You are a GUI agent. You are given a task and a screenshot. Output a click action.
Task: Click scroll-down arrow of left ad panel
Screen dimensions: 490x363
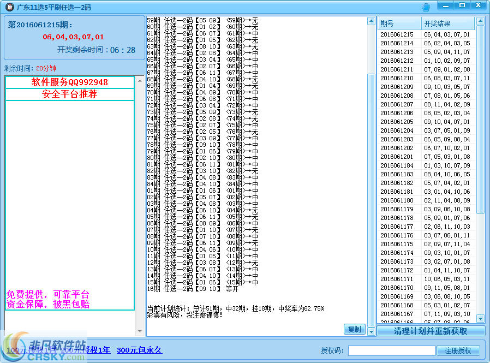pyautogui.click(x=140, y=331)
